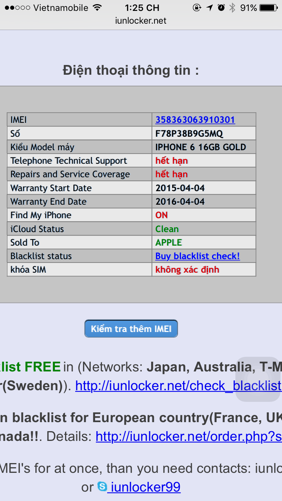The height and width of the screenshot is (501, 282).
Task: Select hết hạn beside Repairs and Service Coverage
Action: (x=171, y=174)
